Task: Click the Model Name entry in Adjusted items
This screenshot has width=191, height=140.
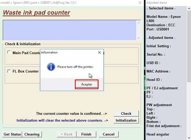Action: [163, 19]
